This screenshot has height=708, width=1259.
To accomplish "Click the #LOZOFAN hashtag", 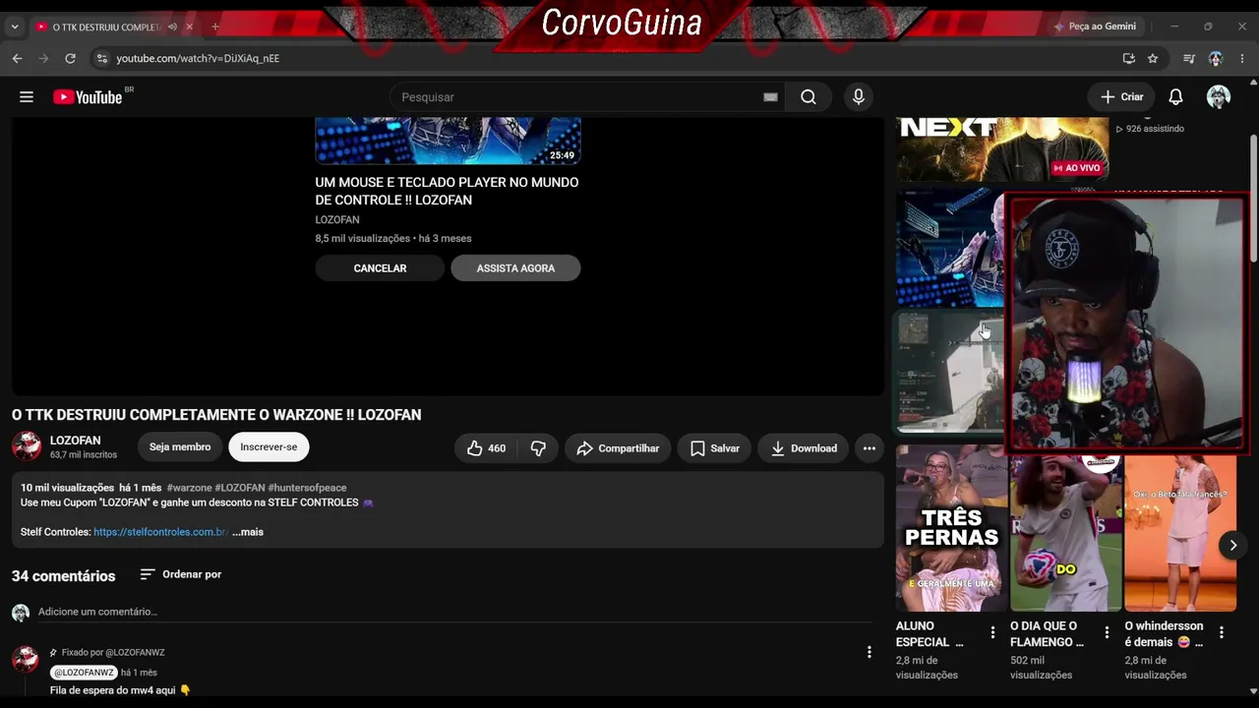I will click(240, 488).
